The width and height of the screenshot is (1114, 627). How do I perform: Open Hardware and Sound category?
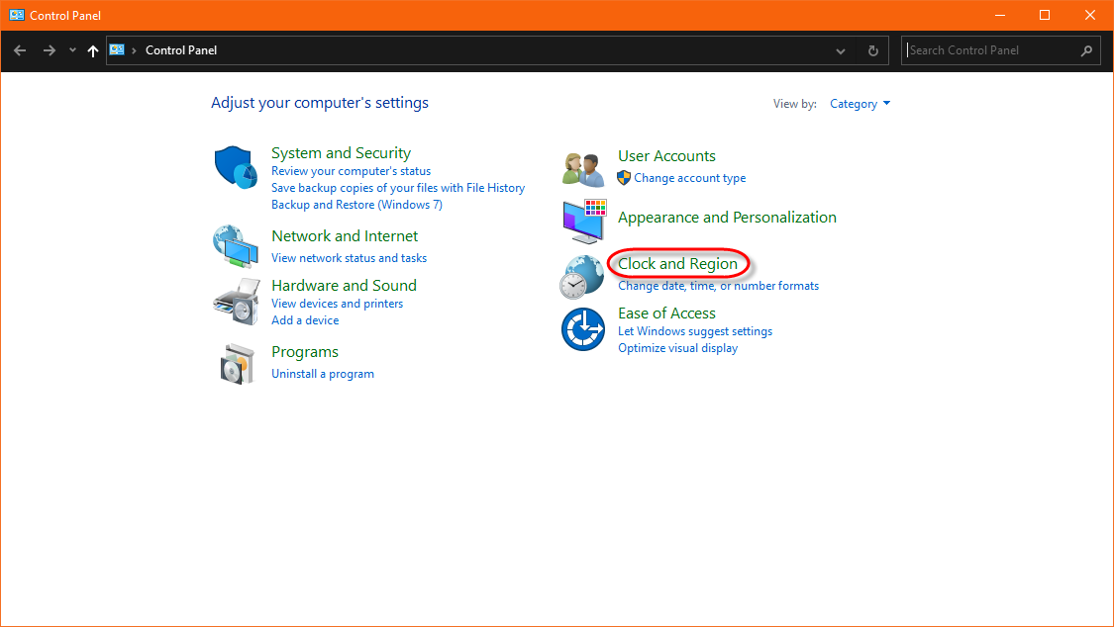coord(344,286)
